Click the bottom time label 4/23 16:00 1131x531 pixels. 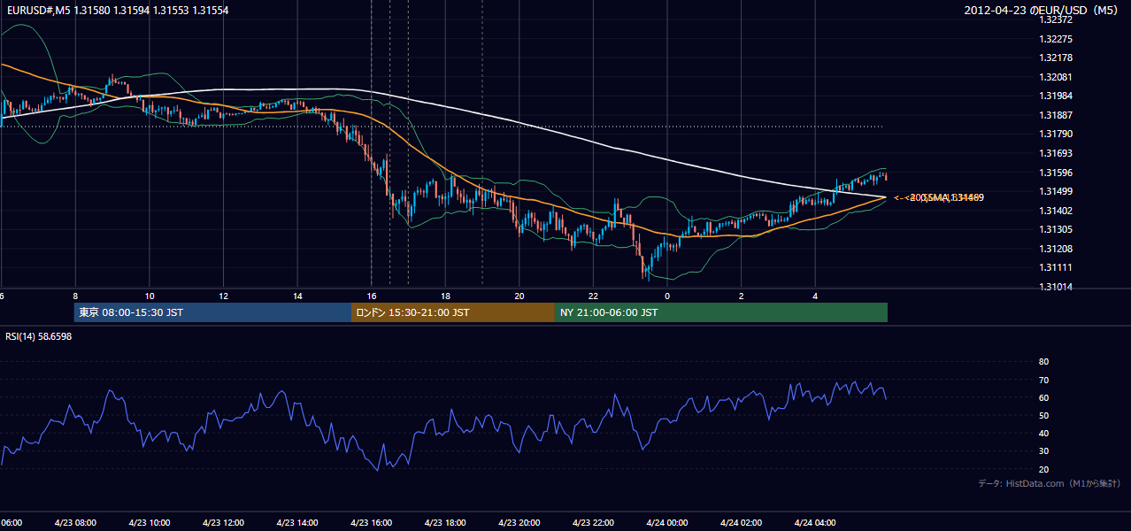tap(371, 523)
